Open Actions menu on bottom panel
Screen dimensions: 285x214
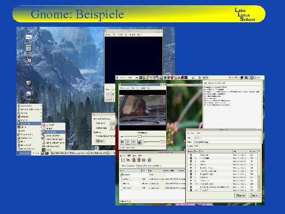[36, 153]
